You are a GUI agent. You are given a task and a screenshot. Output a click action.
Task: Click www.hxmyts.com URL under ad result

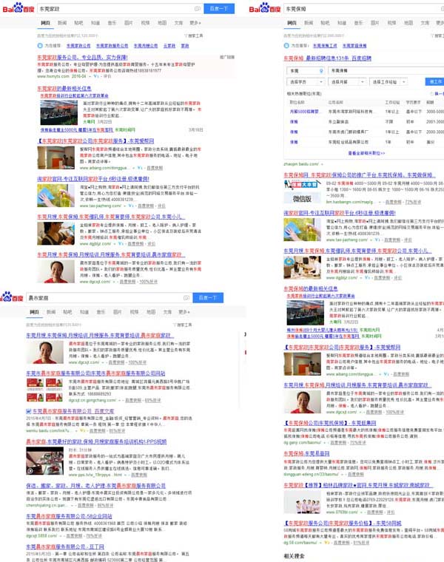[x=53, y=76]
